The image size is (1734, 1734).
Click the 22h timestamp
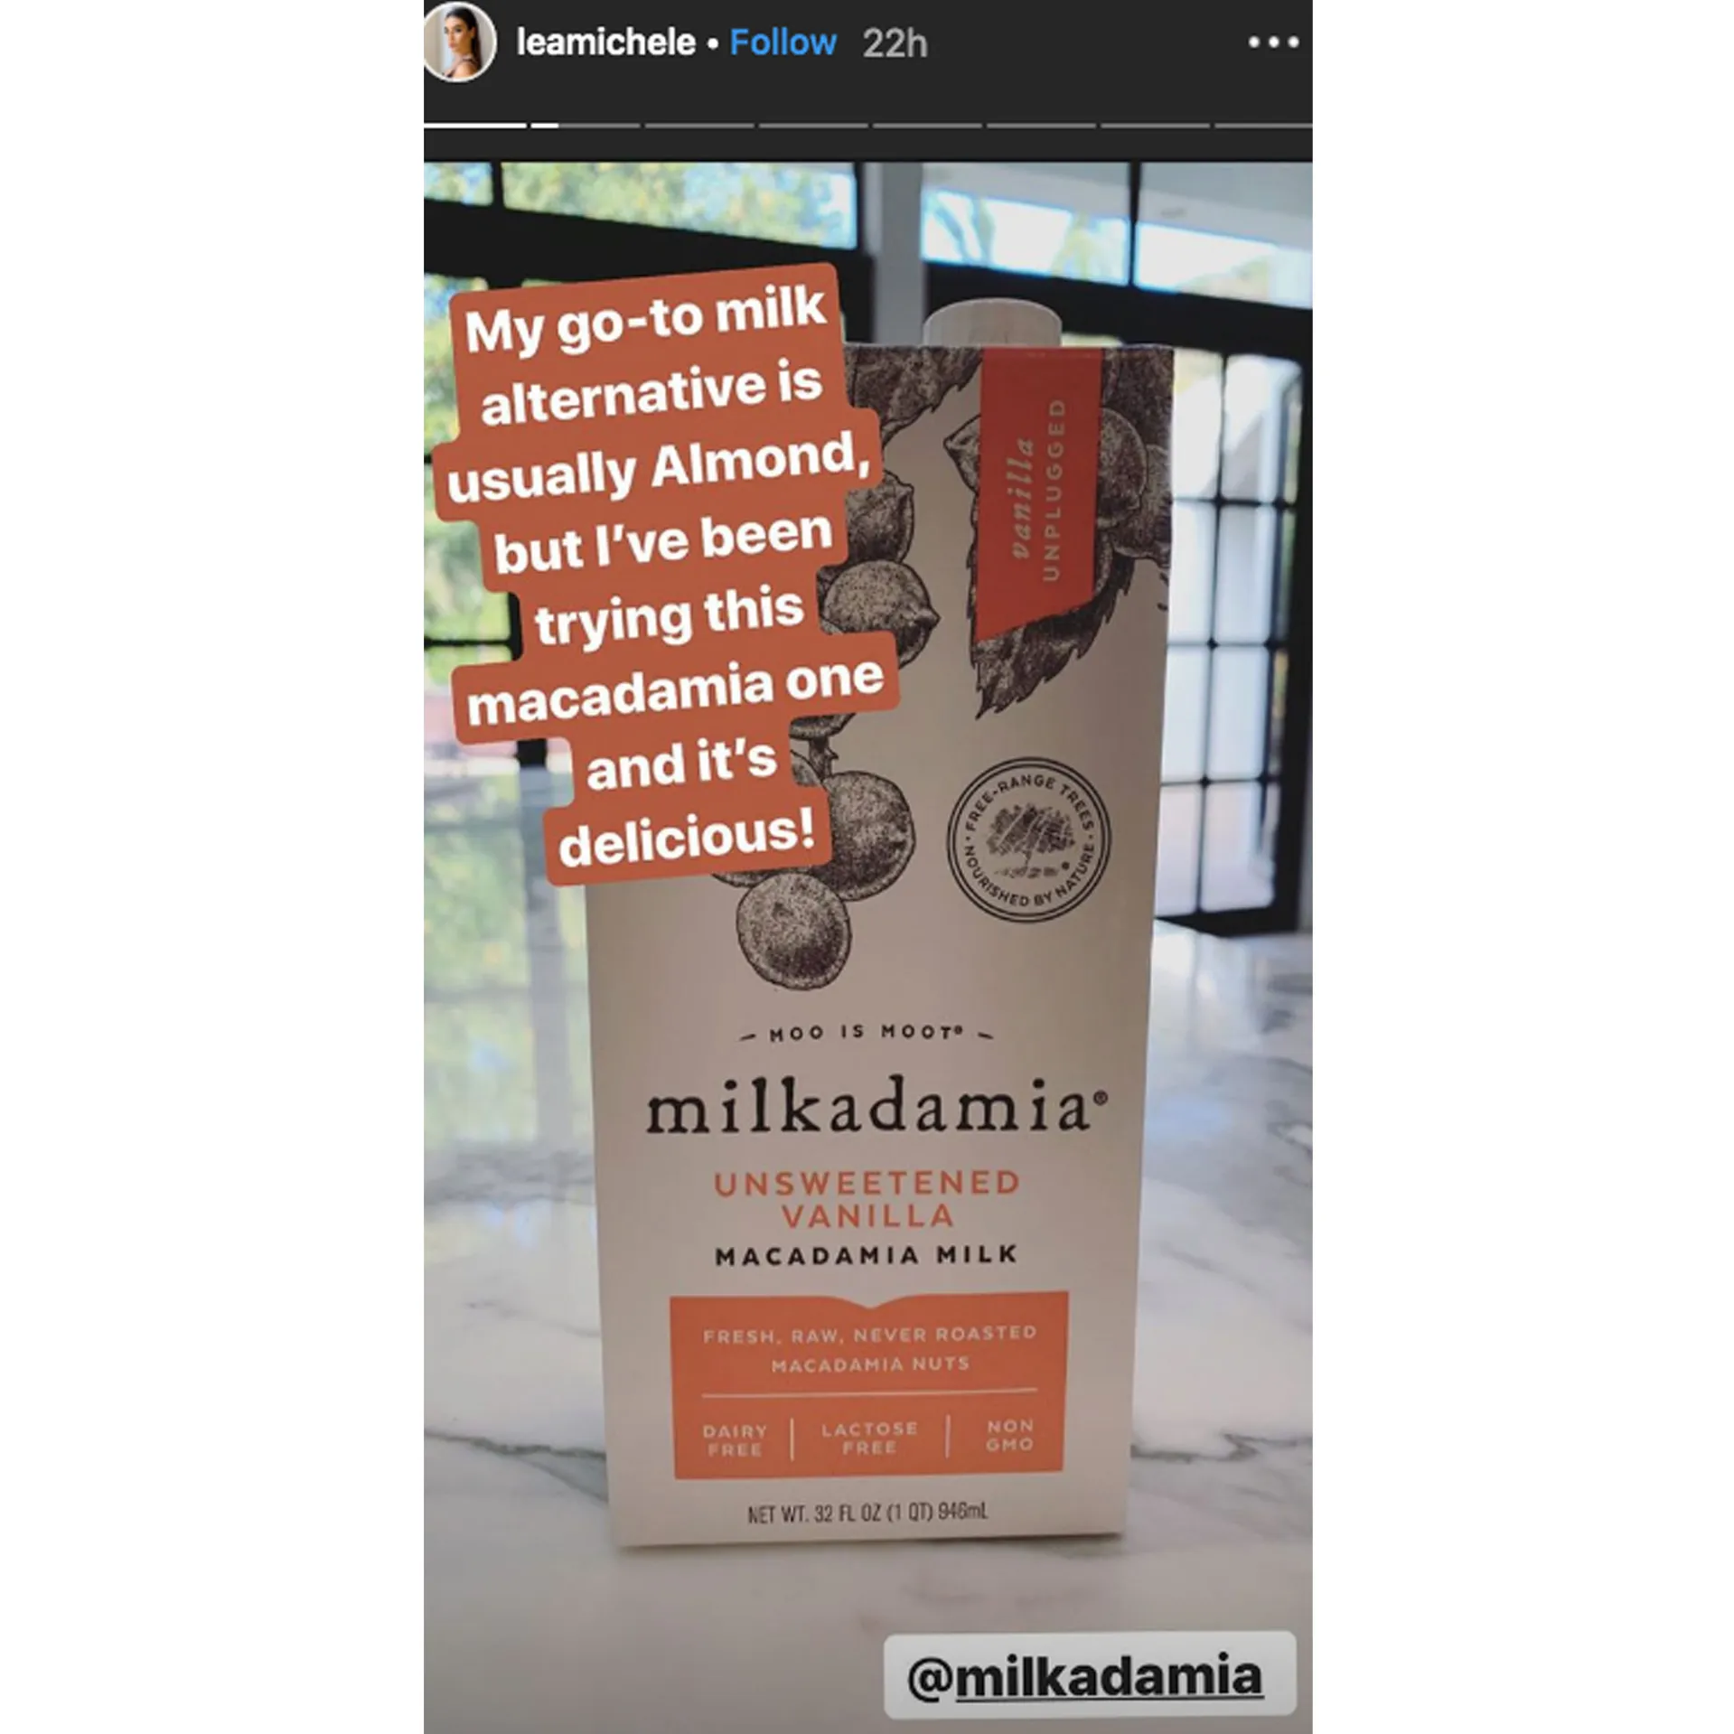895,43
